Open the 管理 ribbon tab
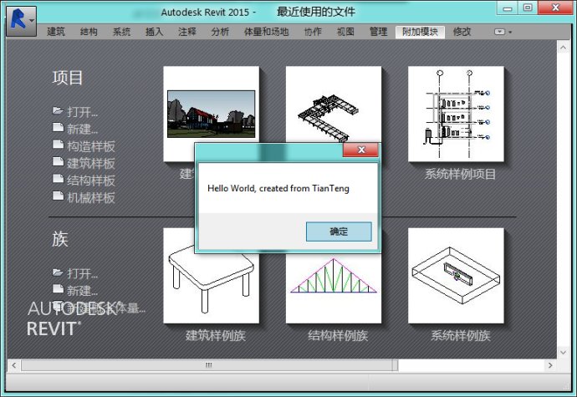577x397 pixels. click(378, 32)
